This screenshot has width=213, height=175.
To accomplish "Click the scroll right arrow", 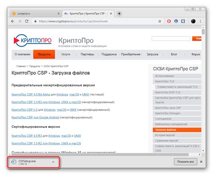I will [200, 154].
